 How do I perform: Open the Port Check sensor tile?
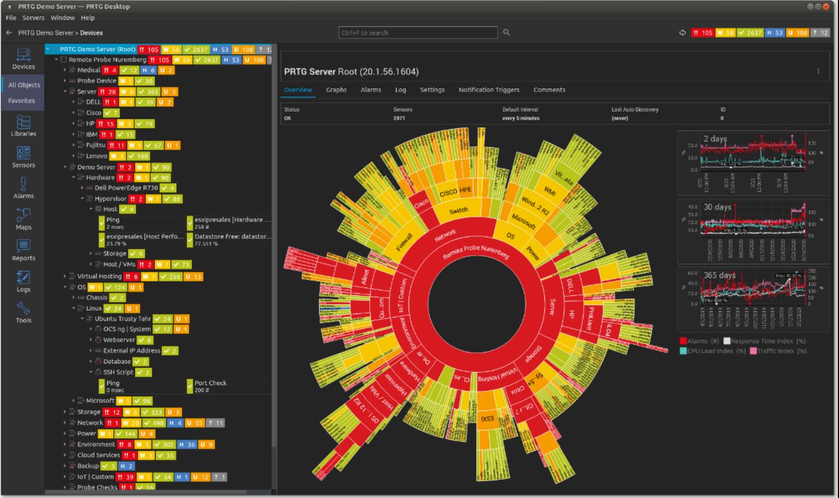[x=229, y=386]
